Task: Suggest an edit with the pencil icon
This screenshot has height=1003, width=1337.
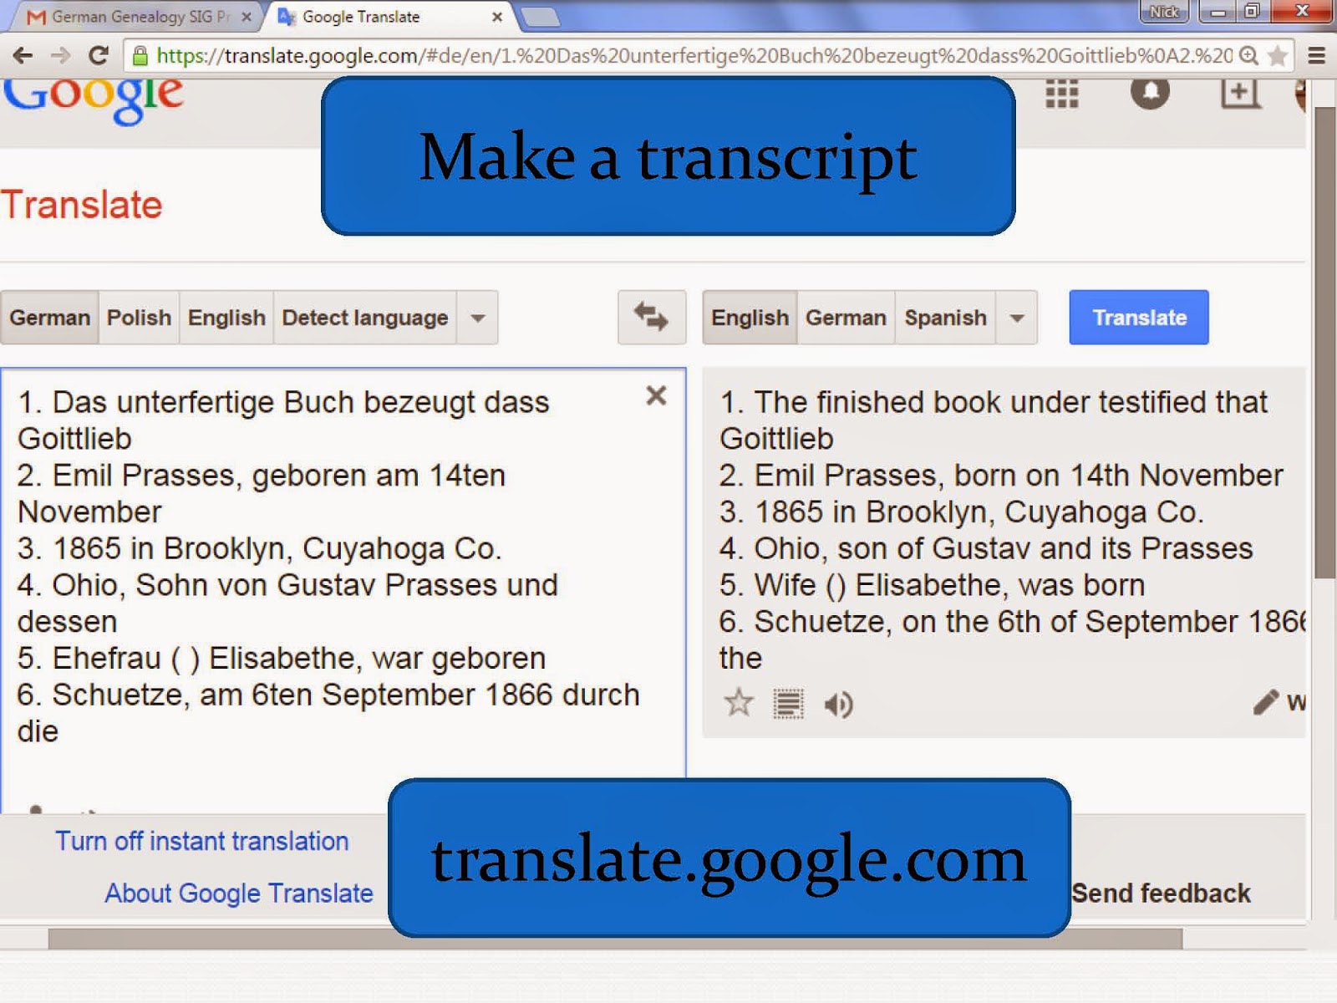Action: click(1267, 703)
